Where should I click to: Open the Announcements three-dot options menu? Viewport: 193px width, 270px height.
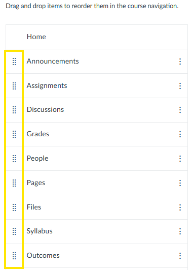[180, 62]
